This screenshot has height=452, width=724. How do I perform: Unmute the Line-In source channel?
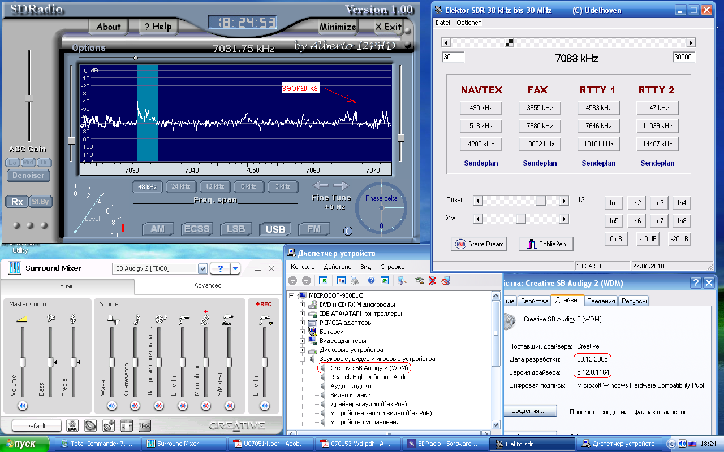pyautogui.click(x=182, y=405)
